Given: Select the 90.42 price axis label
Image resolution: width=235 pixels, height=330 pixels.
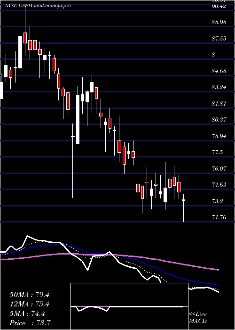Looking at the screenshot, I should [219, 6].
